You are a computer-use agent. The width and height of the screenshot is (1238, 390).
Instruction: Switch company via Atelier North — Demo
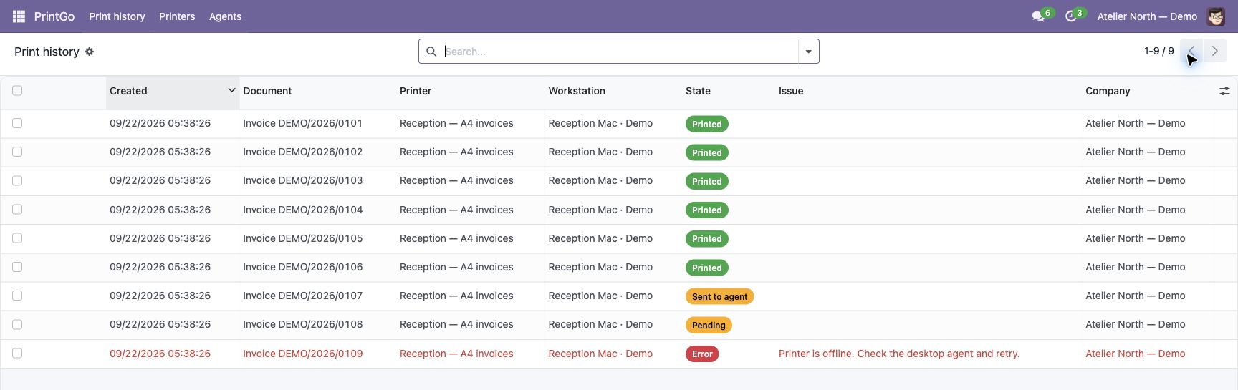(x=1147, y=16)
